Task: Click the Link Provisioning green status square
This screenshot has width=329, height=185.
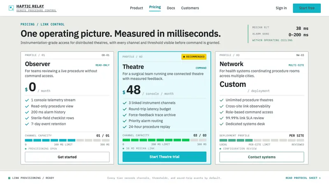Action: (9, 178)
